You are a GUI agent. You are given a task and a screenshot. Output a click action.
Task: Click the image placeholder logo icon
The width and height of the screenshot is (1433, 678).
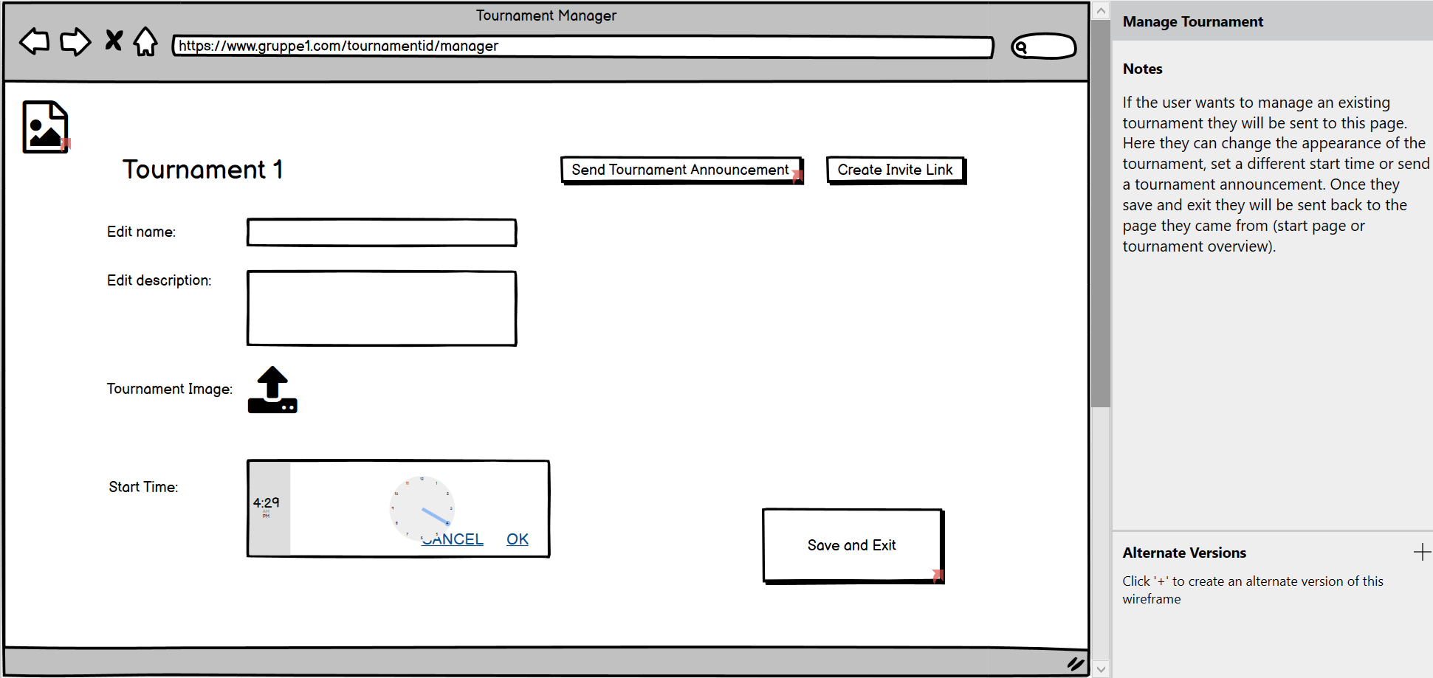pos(46,127)
